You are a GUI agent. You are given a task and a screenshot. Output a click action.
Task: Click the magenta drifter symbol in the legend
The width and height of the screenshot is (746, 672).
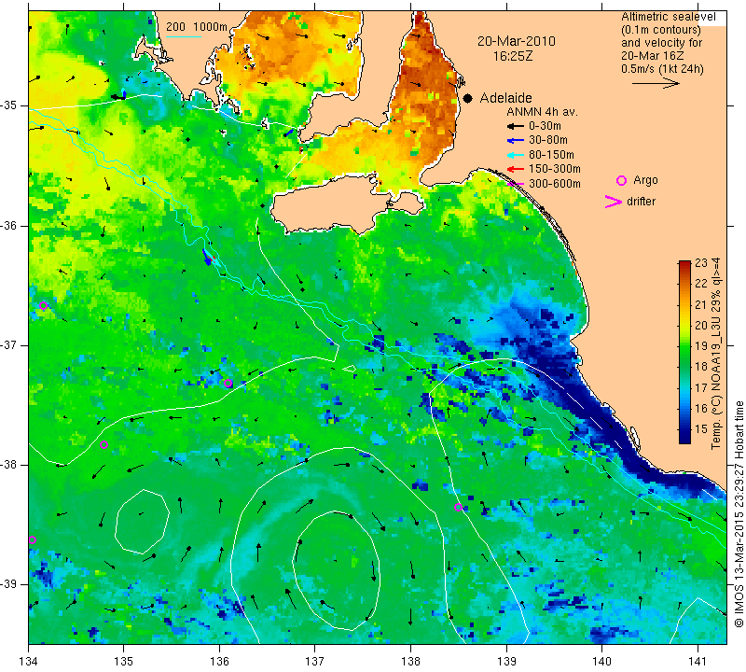[x=614, y=202]
